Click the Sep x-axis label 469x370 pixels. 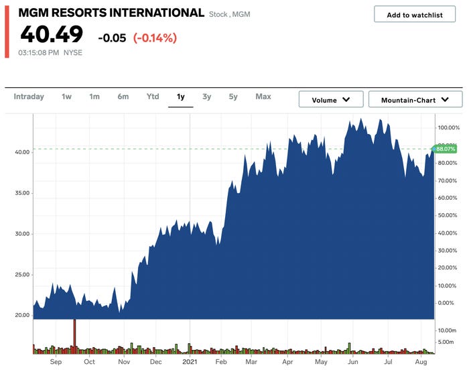pos(56,361)
